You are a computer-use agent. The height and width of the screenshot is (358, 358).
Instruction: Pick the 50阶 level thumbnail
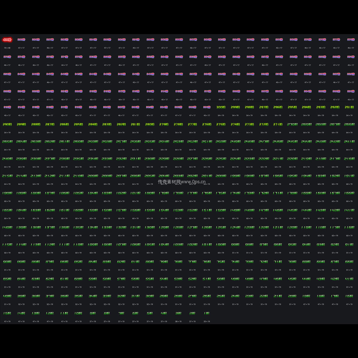coord(221,279)
